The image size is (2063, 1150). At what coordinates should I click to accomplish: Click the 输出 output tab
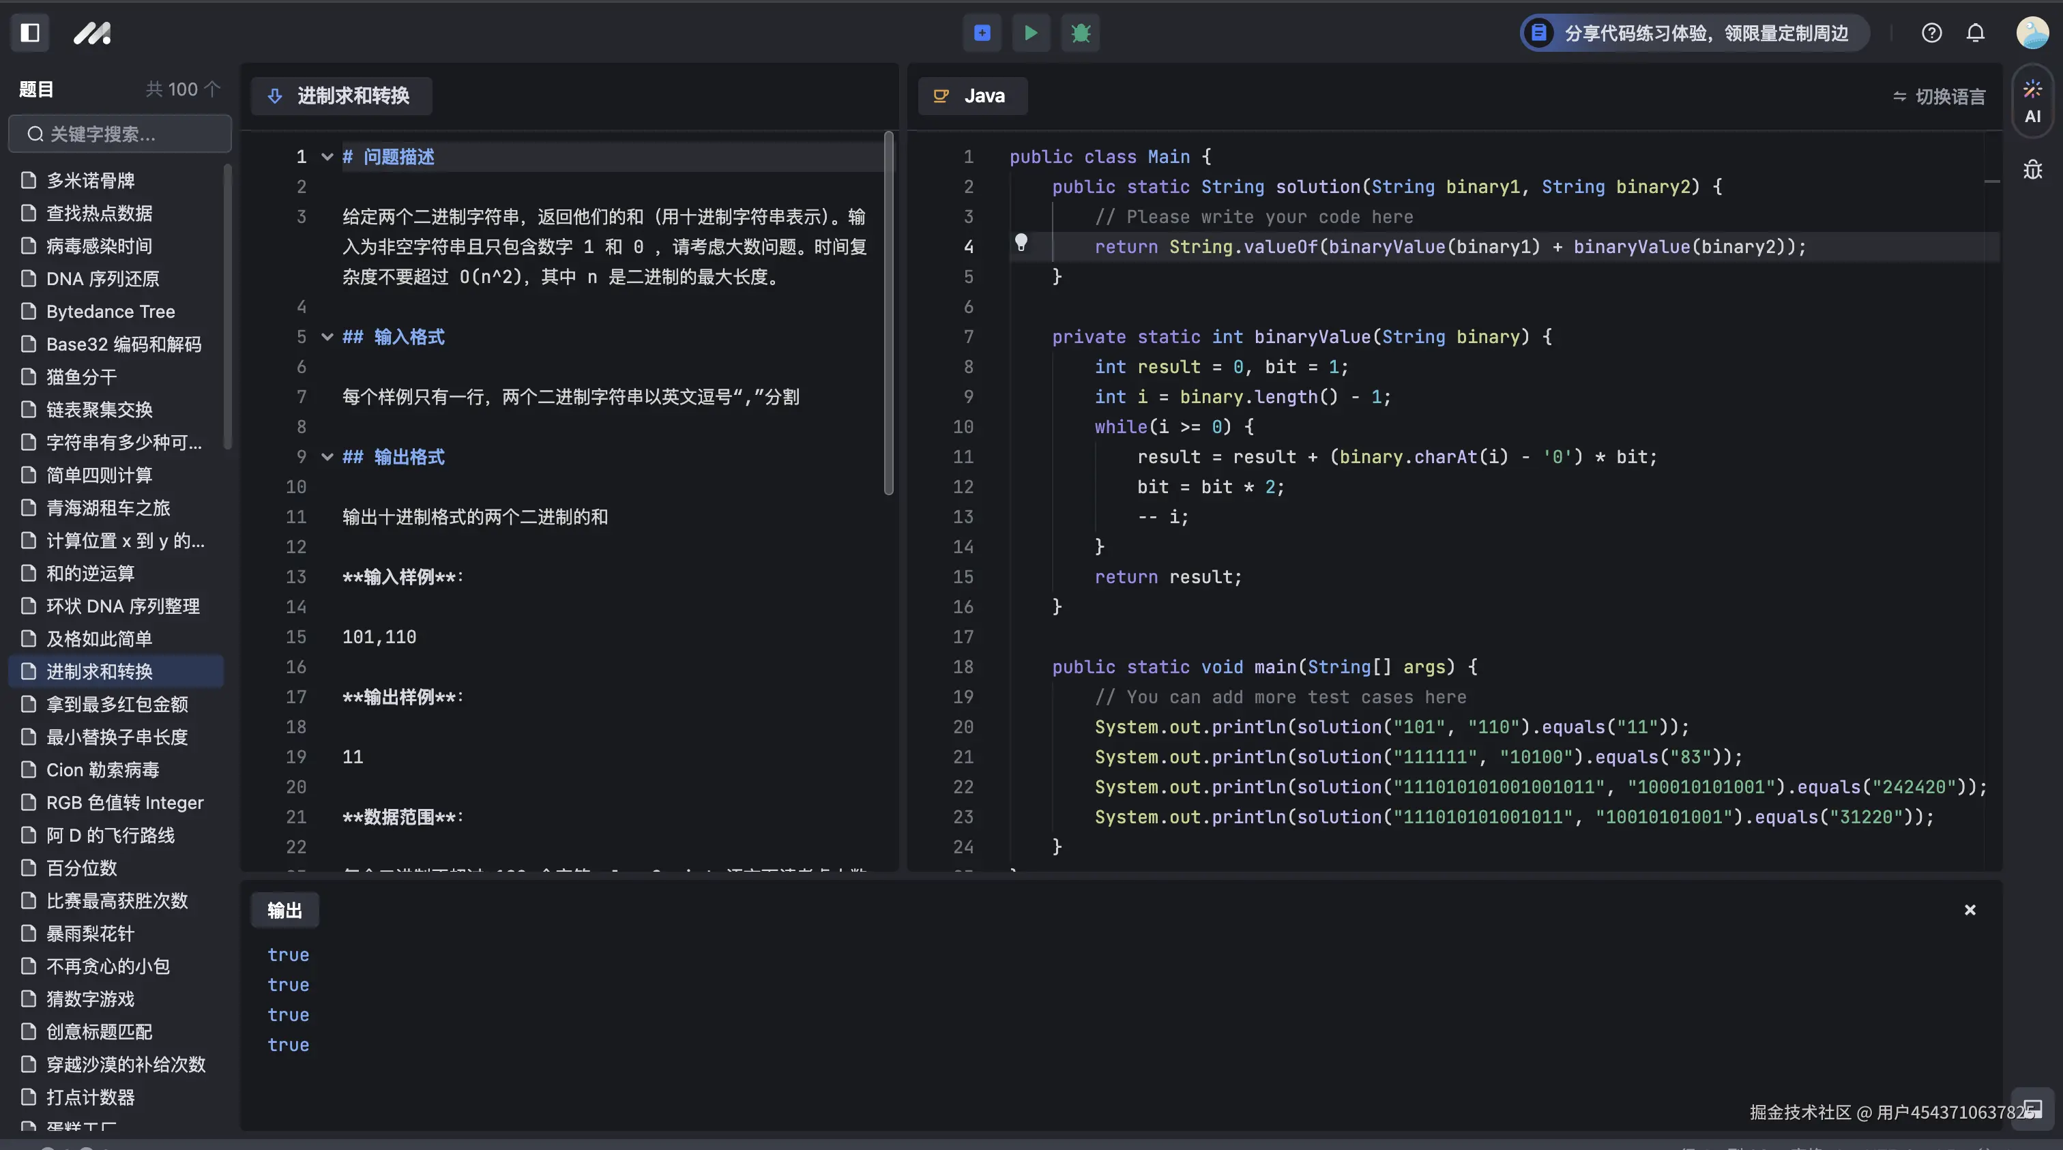coord(284,910)
